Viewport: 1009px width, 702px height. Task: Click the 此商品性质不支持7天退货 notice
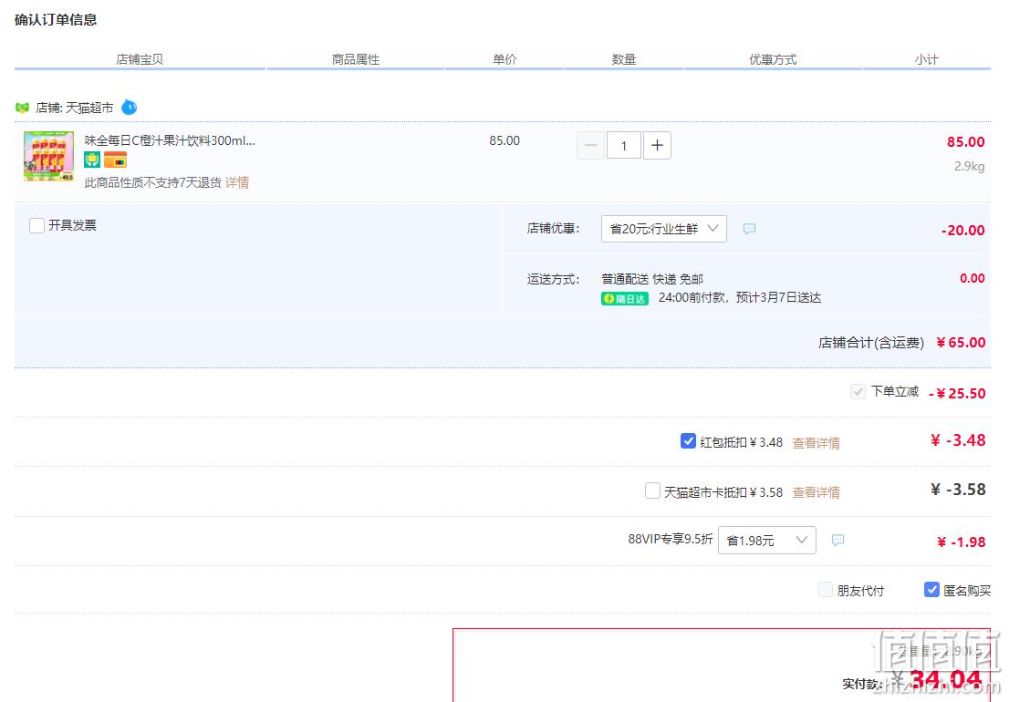point(153,182)
